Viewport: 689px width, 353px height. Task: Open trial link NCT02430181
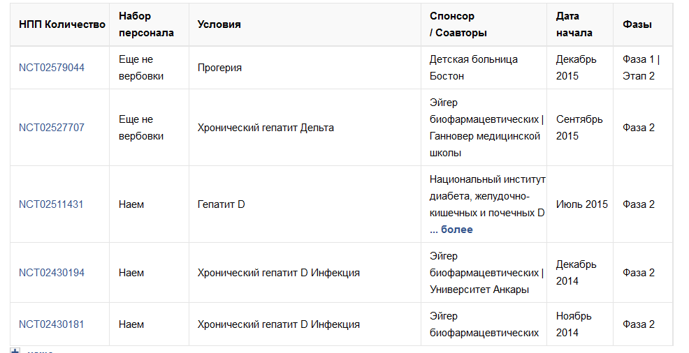coord(52,324)
